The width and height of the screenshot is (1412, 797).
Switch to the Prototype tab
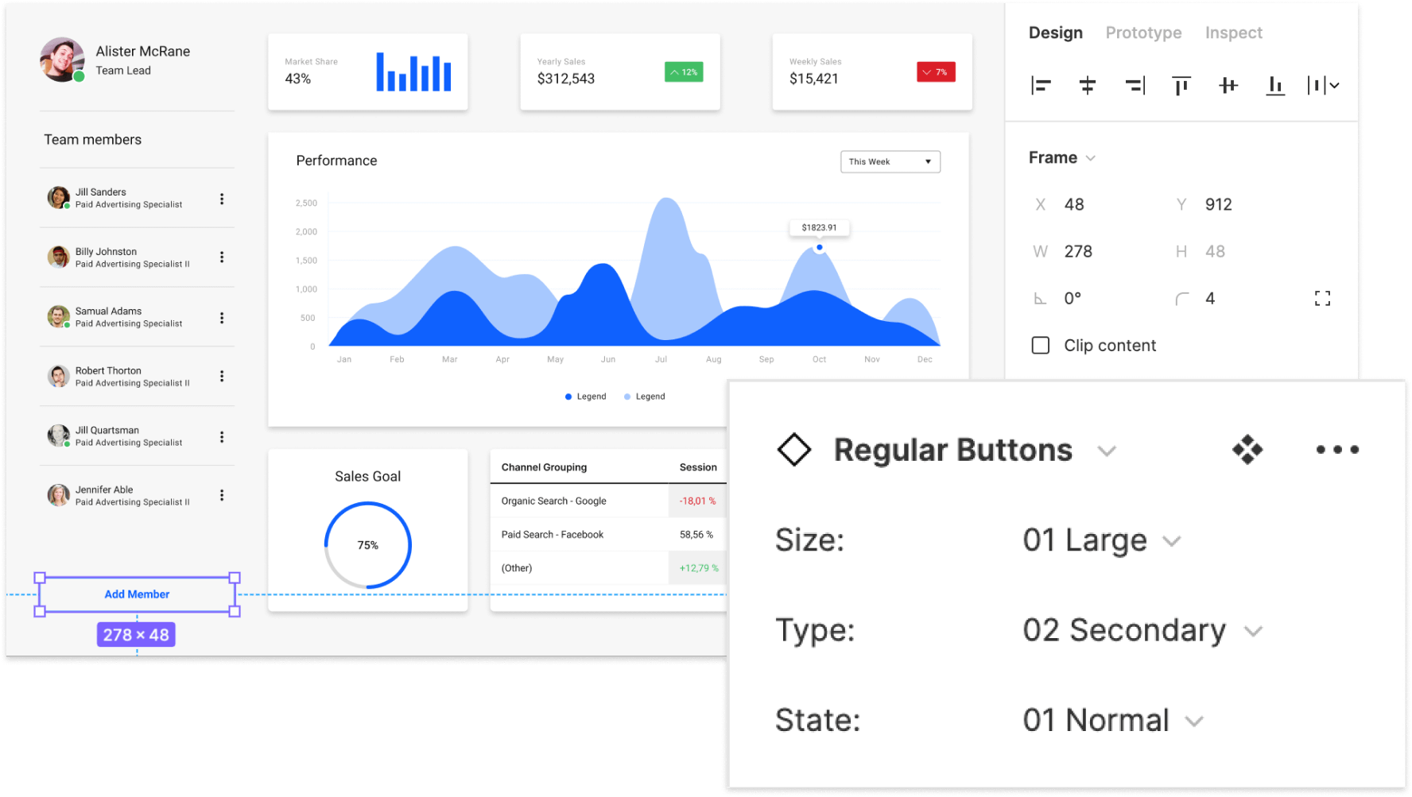click(x=1143, y=33)
